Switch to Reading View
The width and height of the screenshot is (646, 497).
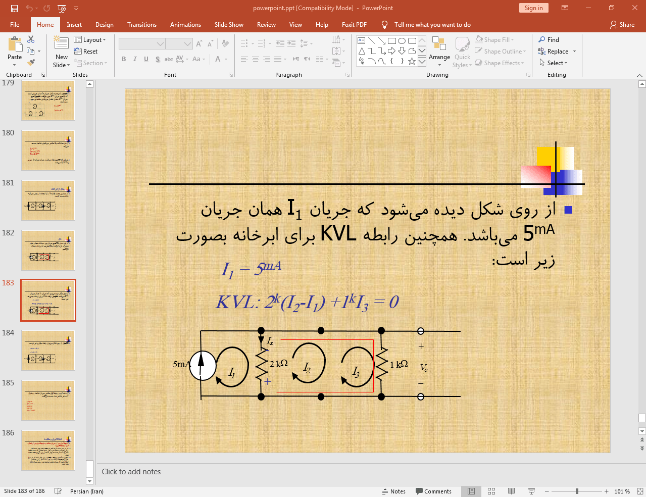pyautogui.click(x=511, y=491)
